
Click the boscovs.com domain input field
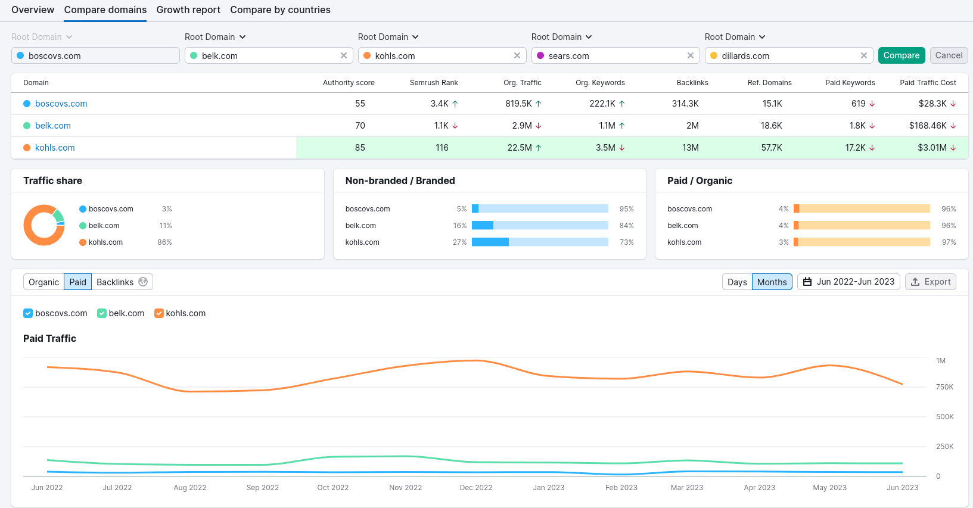click(x=95, y=55)
